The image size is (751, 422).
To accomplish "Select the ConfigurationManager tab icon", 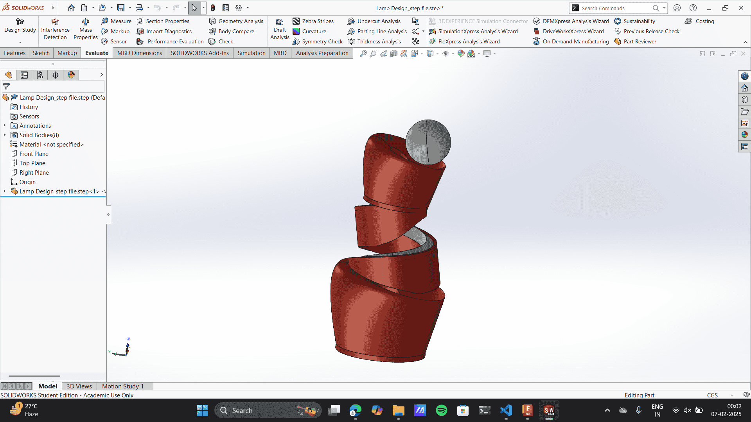I will click(x=40, y=75).
